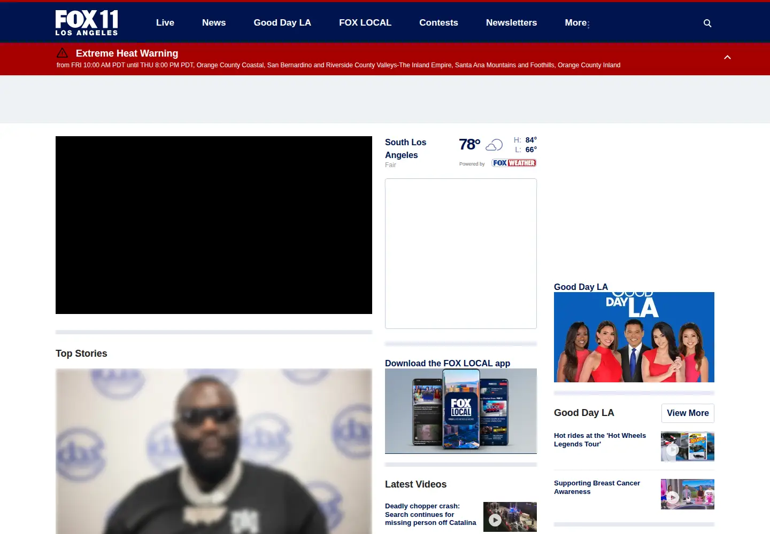Viewport: 770px width, 534px height.
Task: Open Newsletters in the navigation bar
Action: point(511,22)
